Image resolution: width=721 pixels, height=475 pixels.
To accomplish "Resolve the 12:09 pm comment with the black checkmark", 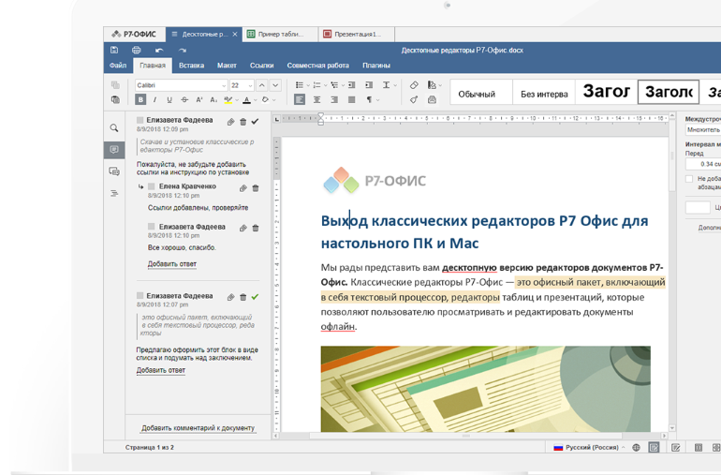I will tap(256, 122).
